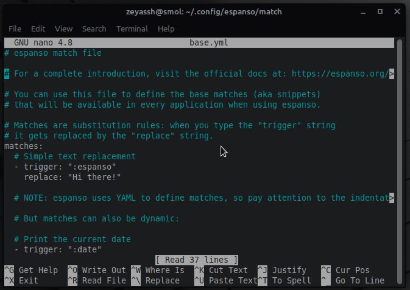Place cursor on the ':espanso' trigger line
This screenshot has width=410, height=290.
click(x=65, y=167)
